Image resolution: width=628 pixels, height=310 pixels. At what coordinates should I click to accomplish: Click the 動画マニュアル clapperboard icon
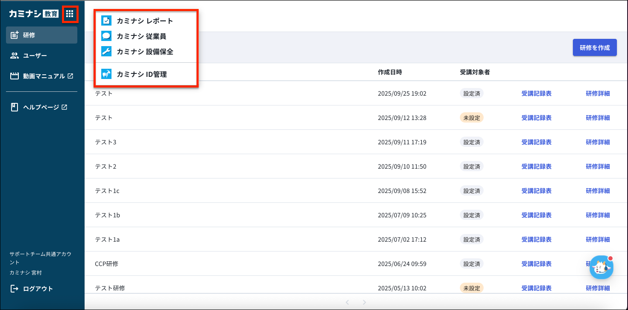pyautogui.click(x=15, y=76)
